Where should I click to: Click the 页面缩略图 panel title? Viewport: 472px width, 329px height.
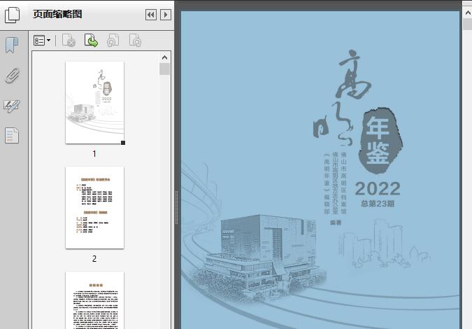(57, 14)
